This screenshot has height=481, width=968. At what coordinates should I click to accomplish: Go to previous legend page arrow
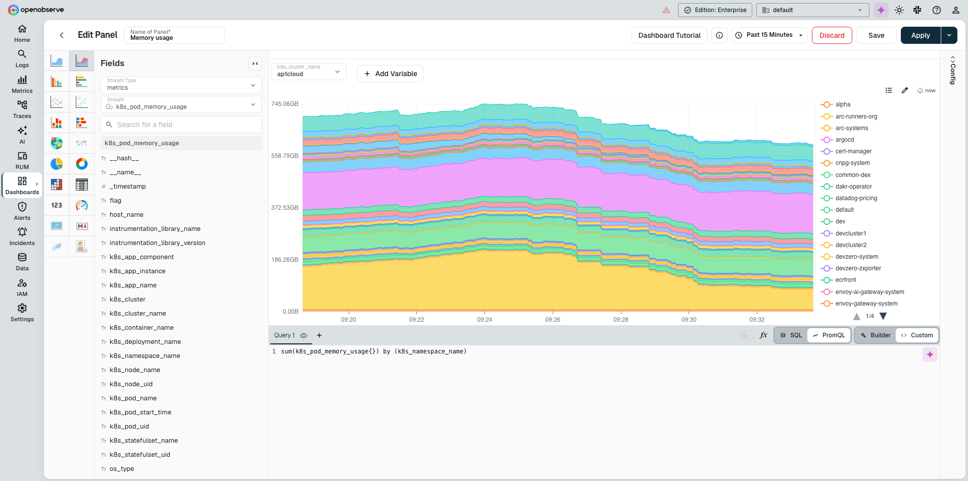pyautogui.click(x=857, y=316)
